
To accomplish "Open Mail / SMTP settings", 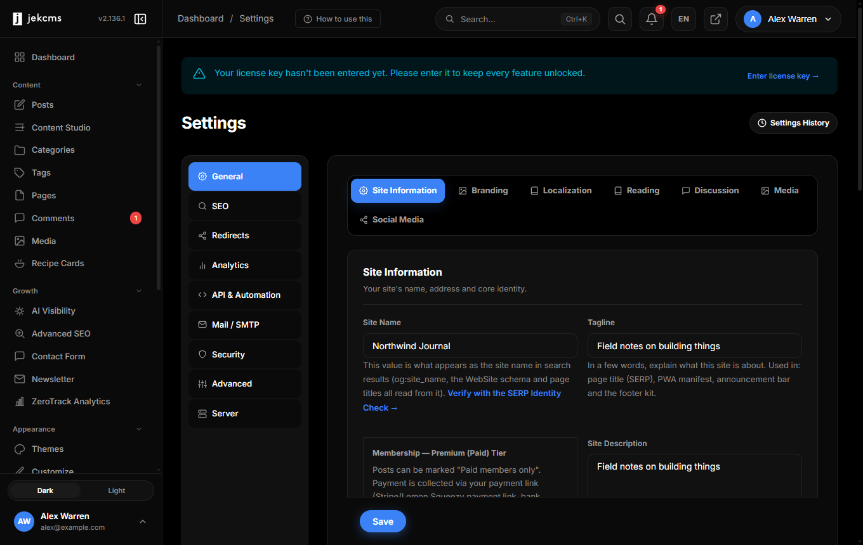I will point(245,324).
